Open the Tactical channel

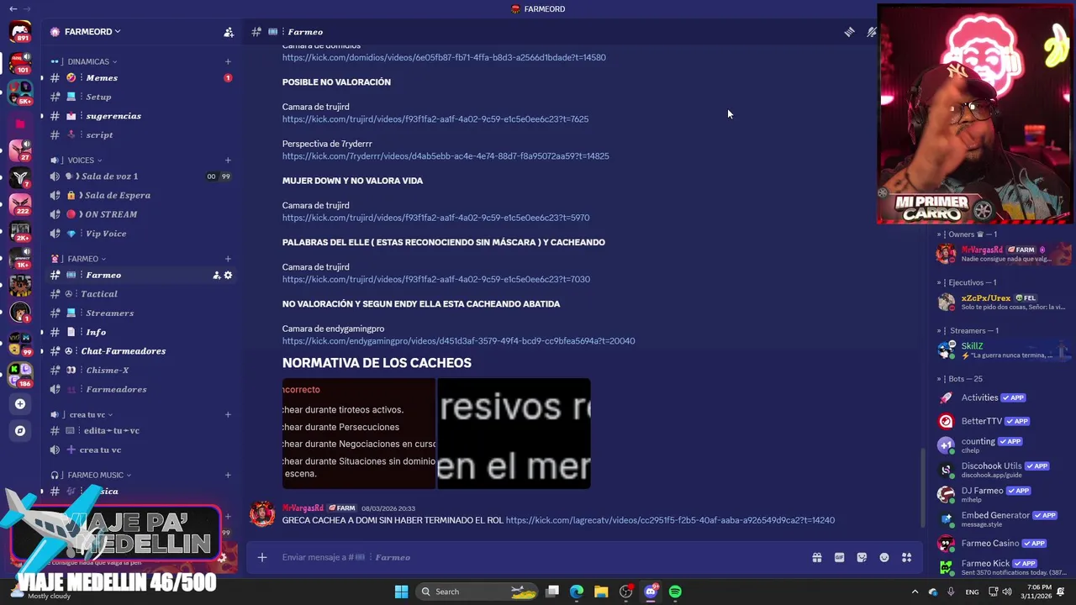coord(141,294)
